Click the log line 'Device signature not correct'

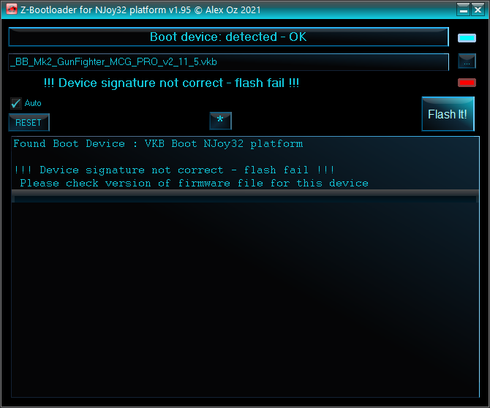pos(174,170)
